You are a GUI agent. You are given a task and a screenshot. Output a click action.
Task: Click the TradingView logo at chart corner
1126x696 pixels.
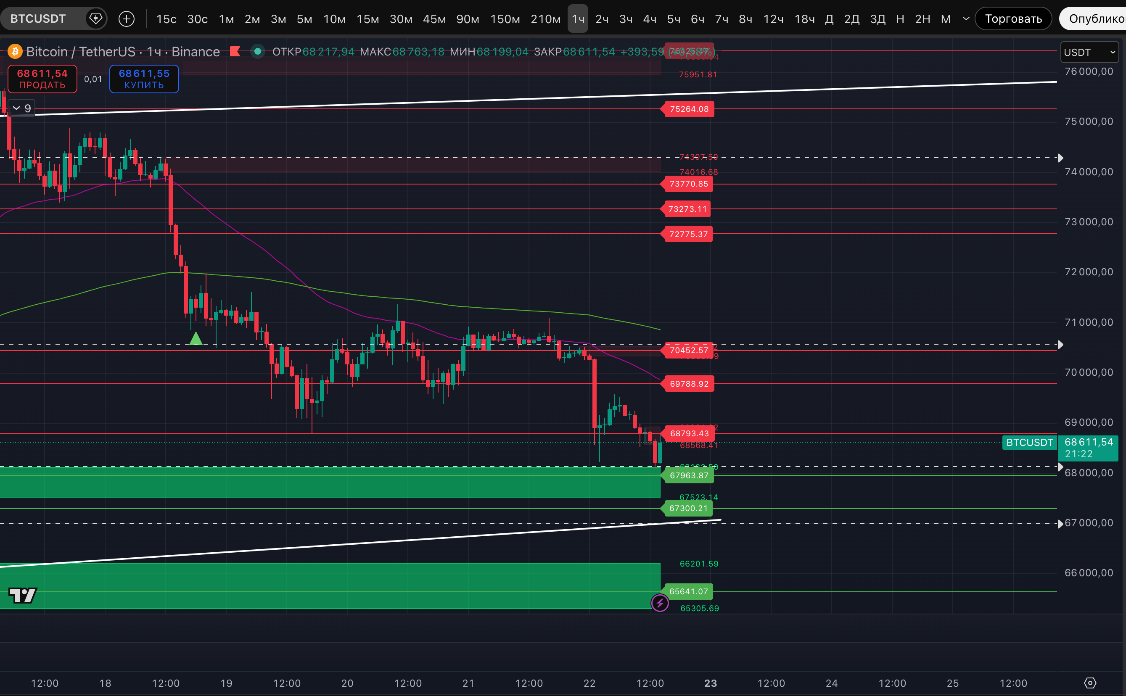point(23,595)
